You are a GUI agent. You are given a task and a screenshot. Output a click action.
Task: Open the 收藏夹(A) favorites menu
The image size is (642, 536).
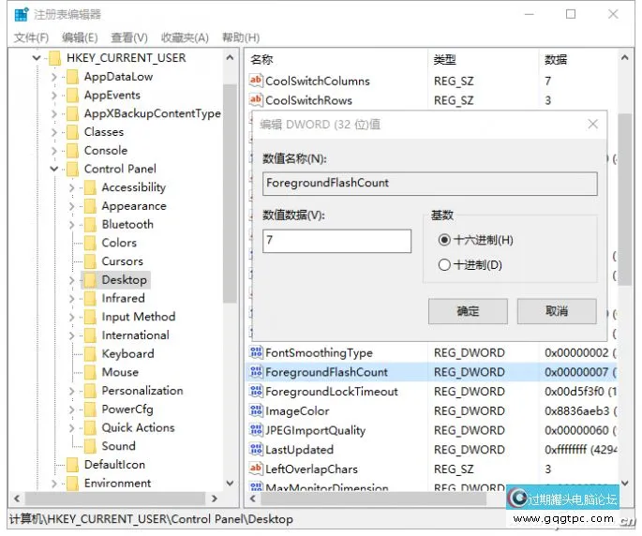coord(185,37)
